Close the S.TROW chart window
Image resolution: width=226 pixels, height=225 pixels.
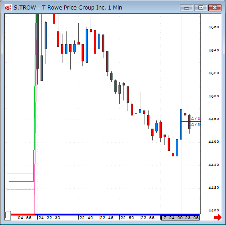pyautogui.click(x=215, y=8)
